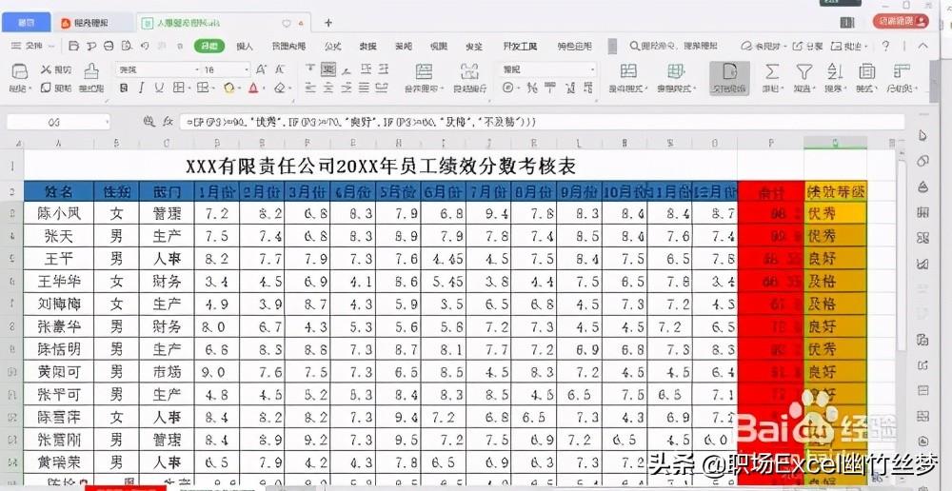Open the fill color dropdown arrow
The width and height of the screenshot is (952, 491).
coord(239,88)
